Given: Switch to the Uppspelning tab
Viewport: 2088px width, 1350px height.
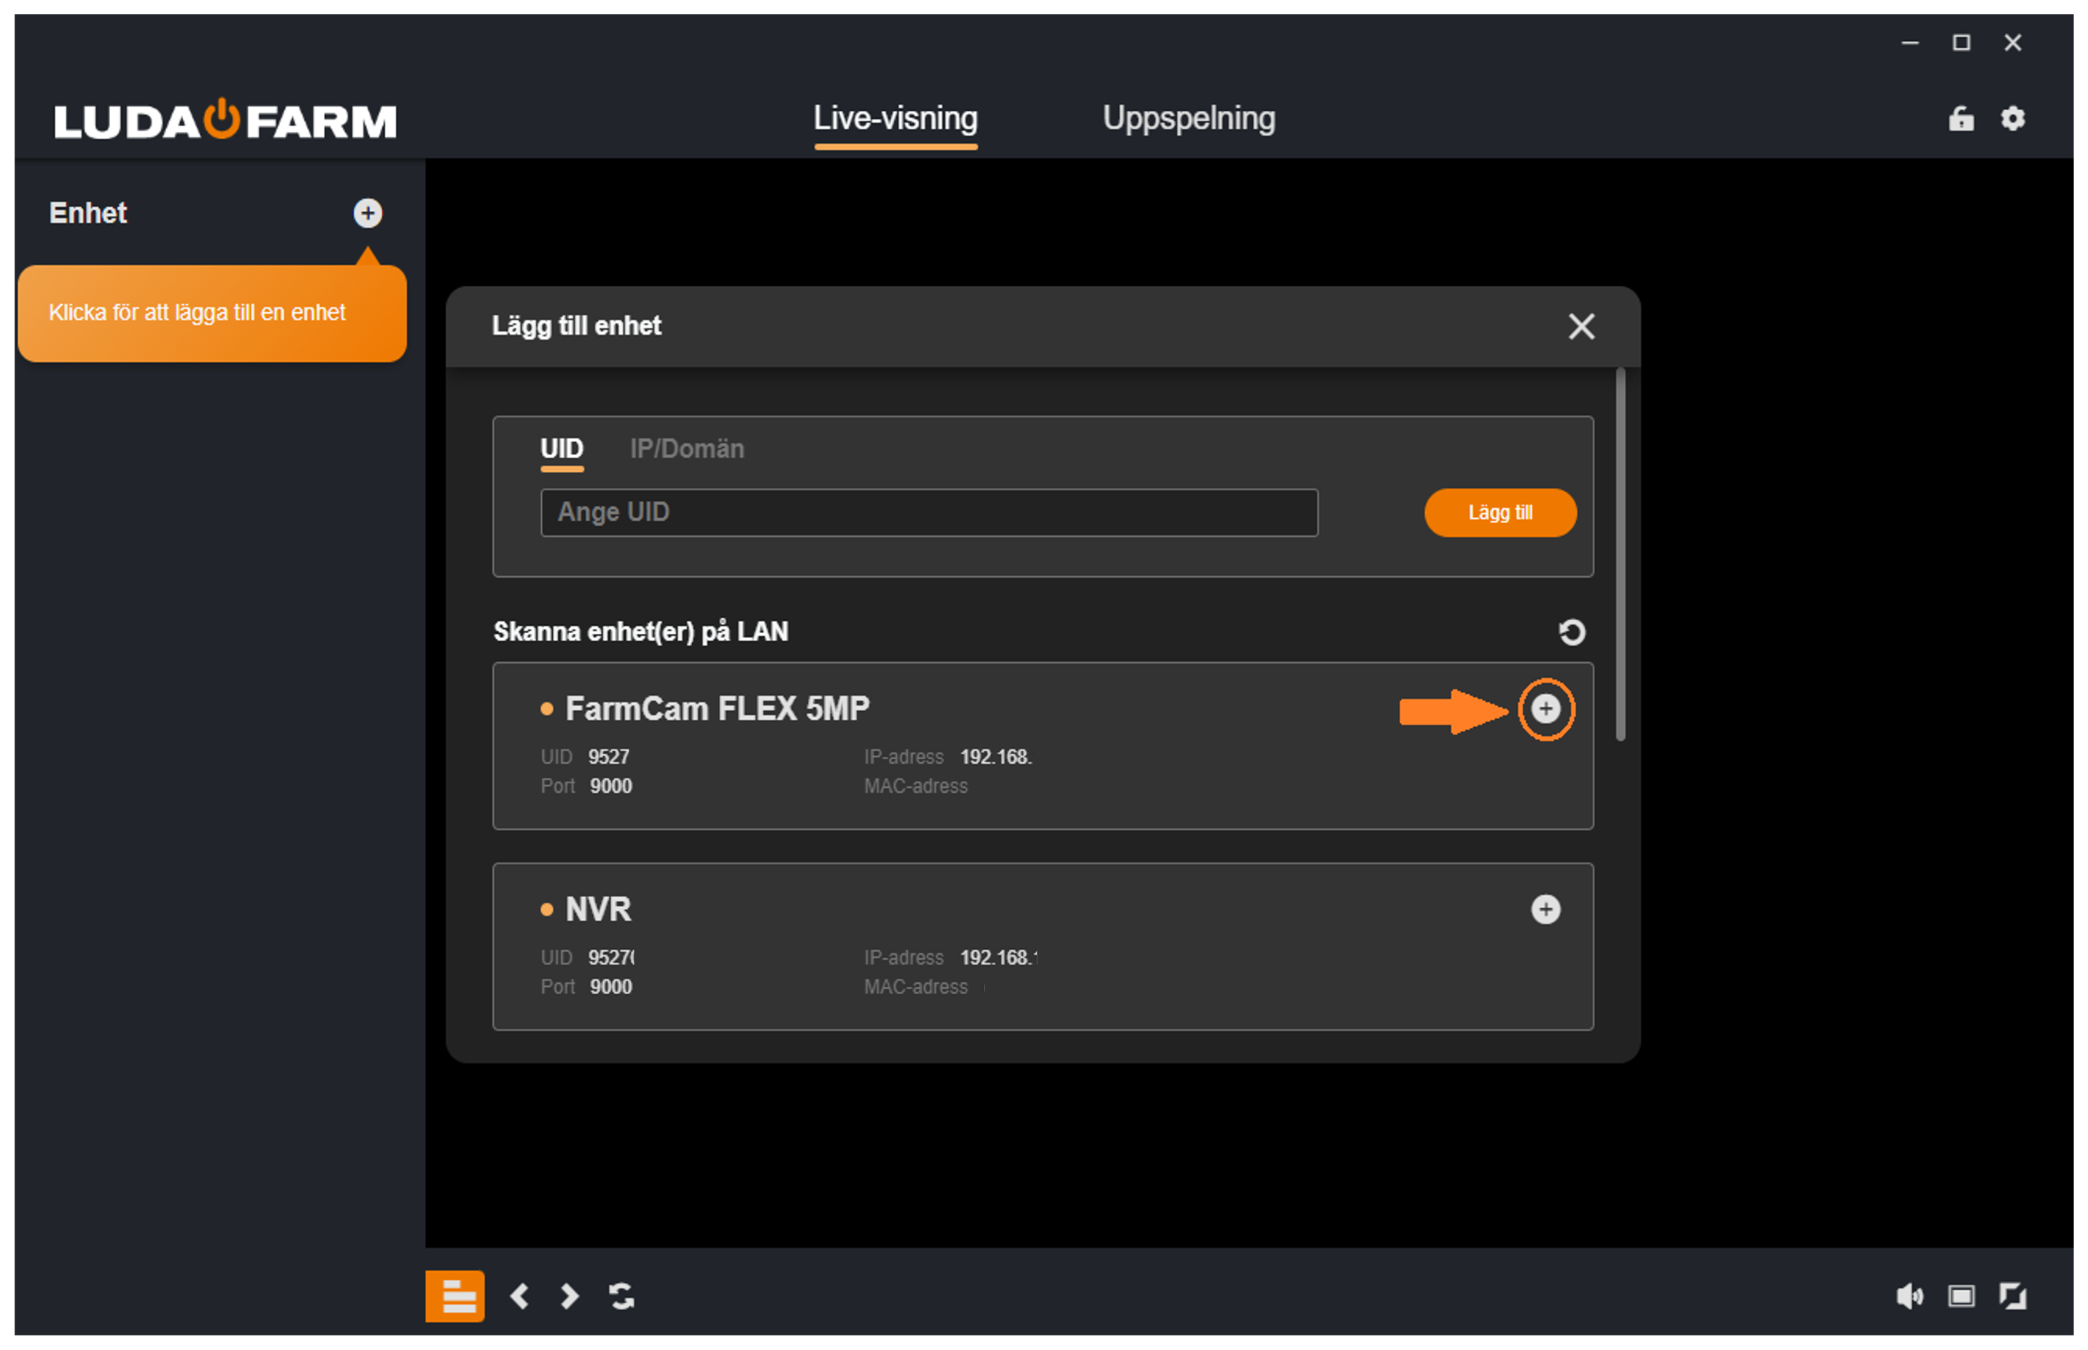Looking at the screenshot, I should pos(1189,118).
